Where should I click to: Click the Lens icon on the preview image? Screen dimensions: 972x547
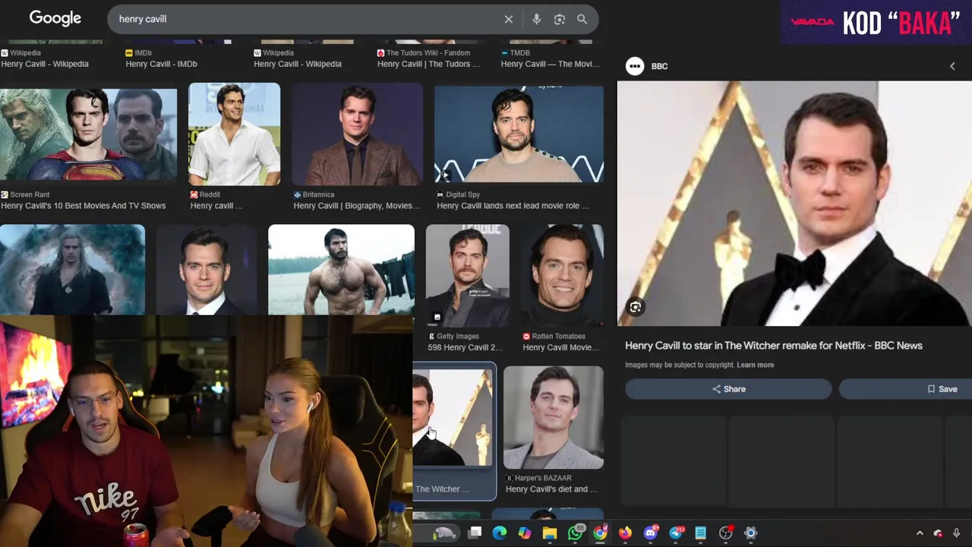coord(636,307)
